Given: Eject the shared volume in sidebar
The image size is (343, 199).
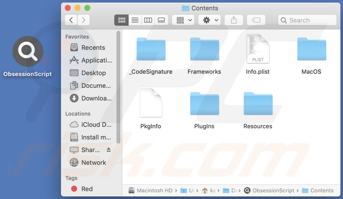Looking at the screenshot, I should point(109,150).
